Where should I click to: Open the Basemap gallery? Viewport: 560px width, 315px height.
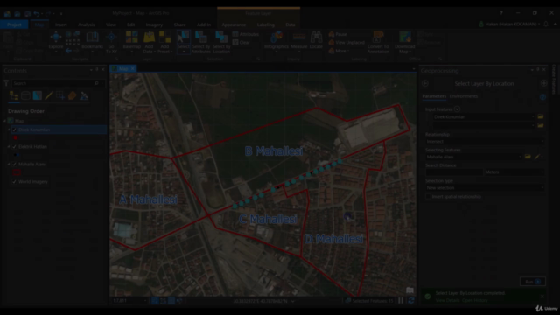tap(132, 42)
